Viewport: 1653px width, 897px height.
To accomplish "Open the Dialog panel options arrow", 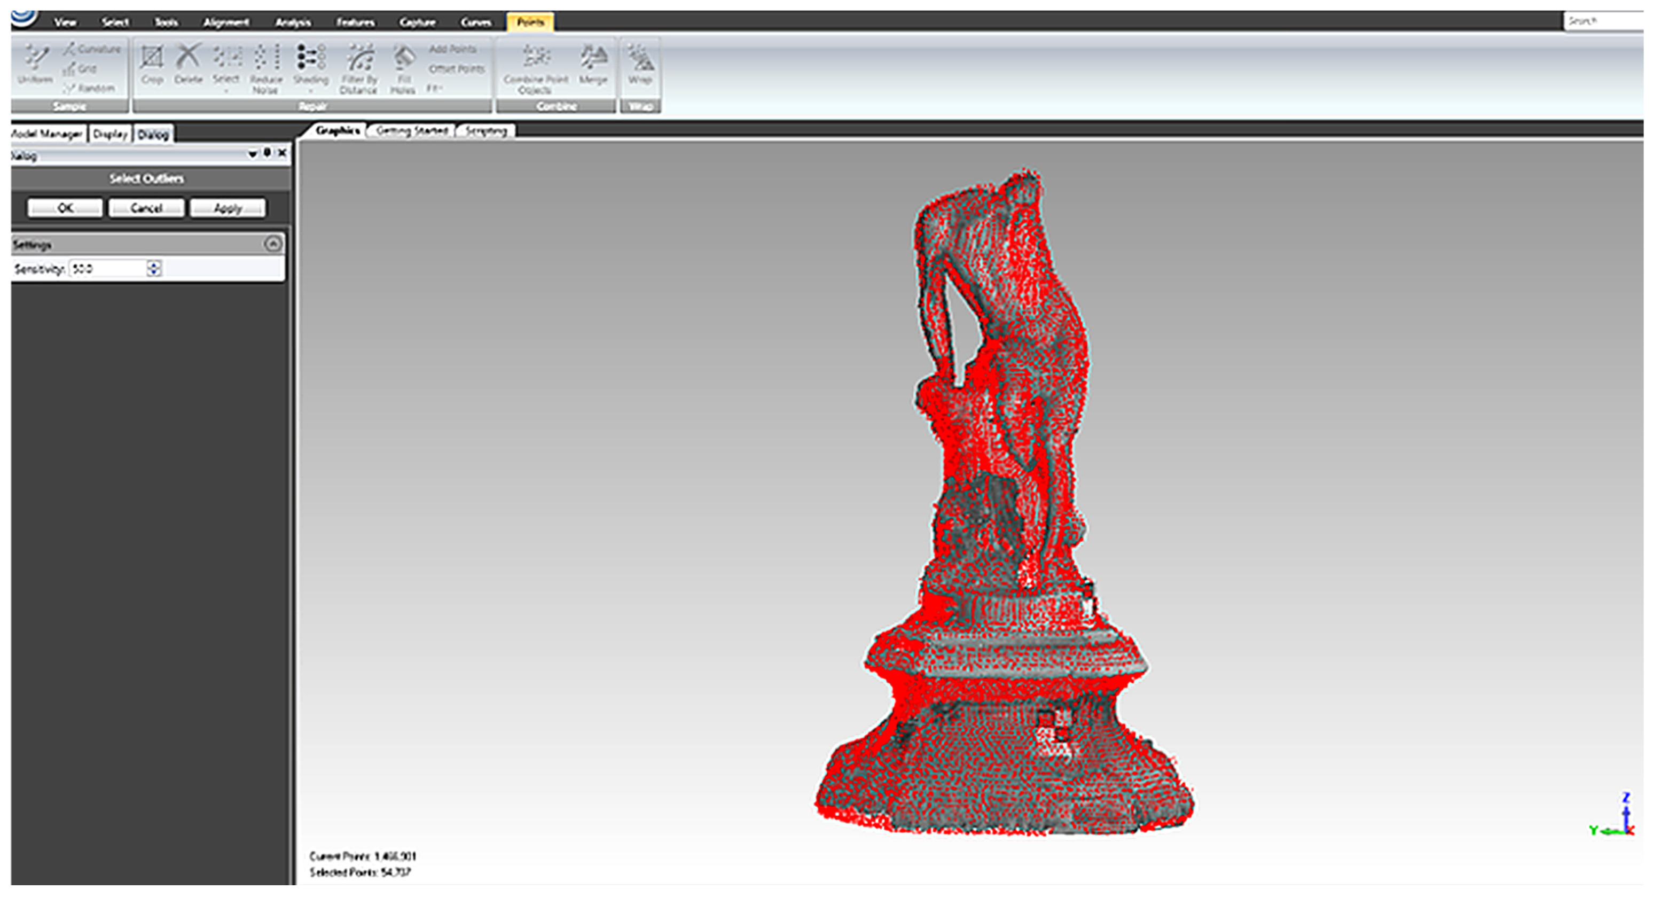I will 252,154.
